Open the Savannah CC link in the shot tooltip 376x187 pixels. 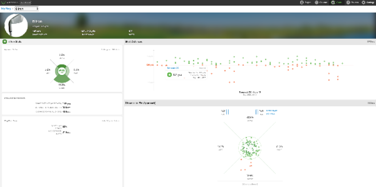pos(173,68)
